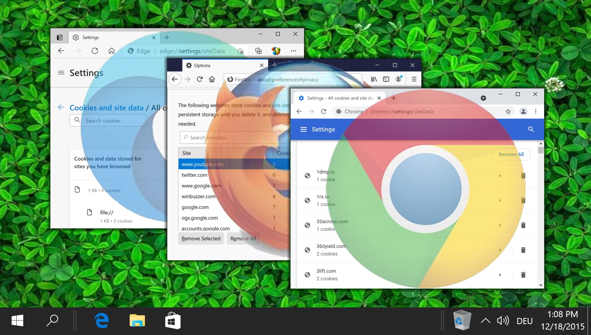Open Firefox home page icon

click(x=212, y=79)
